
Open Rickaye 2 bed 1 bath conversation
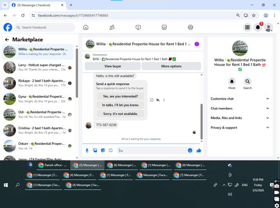[x=38, y=83]
